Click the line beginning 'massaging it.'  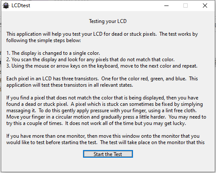(x=102, y=111)
